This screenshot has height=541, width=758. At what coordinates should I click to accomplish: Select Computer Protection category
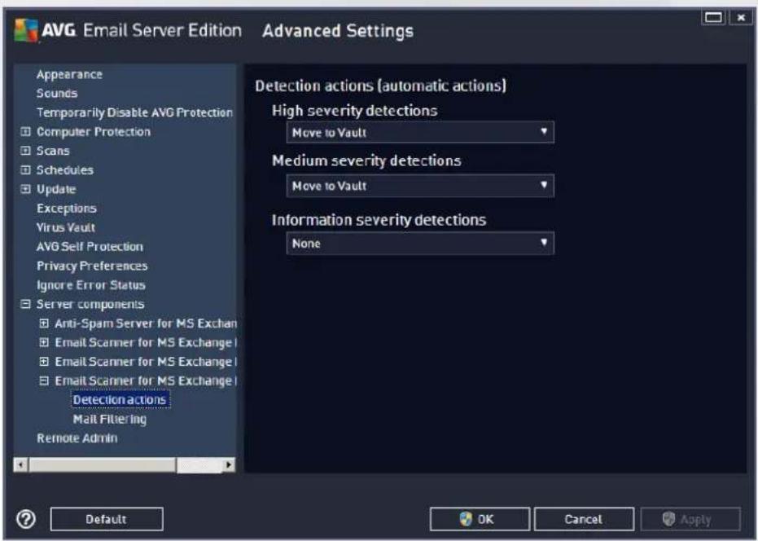click(x=94, y=132)
